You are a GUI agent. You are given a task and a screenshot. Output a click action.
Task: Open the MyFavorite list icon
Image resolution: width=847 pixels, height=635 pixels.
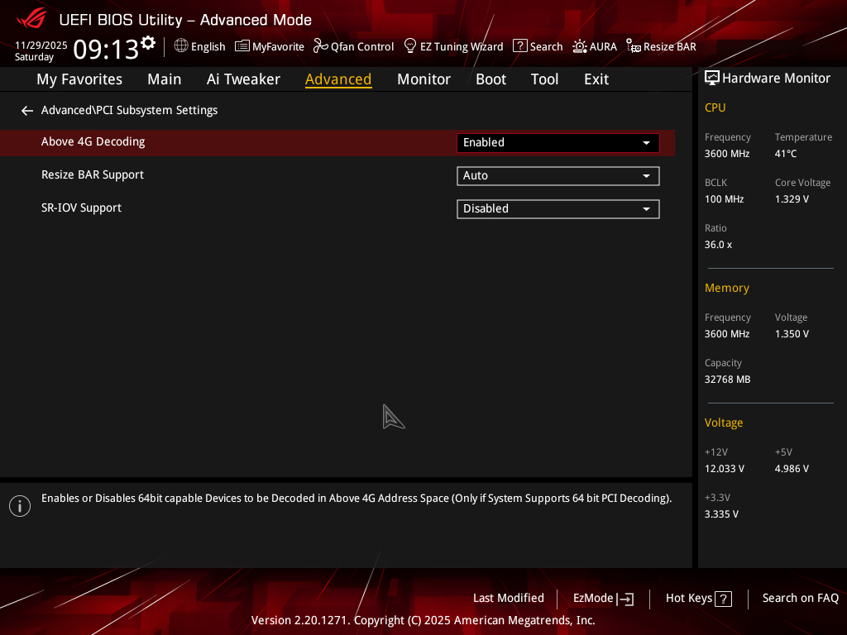242,46
